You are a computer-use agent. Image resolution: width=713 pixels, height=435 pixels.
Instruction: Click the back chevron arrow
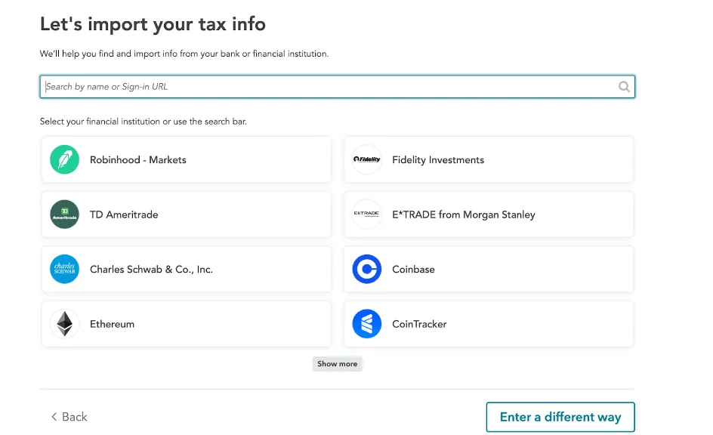tap(54, 416)
